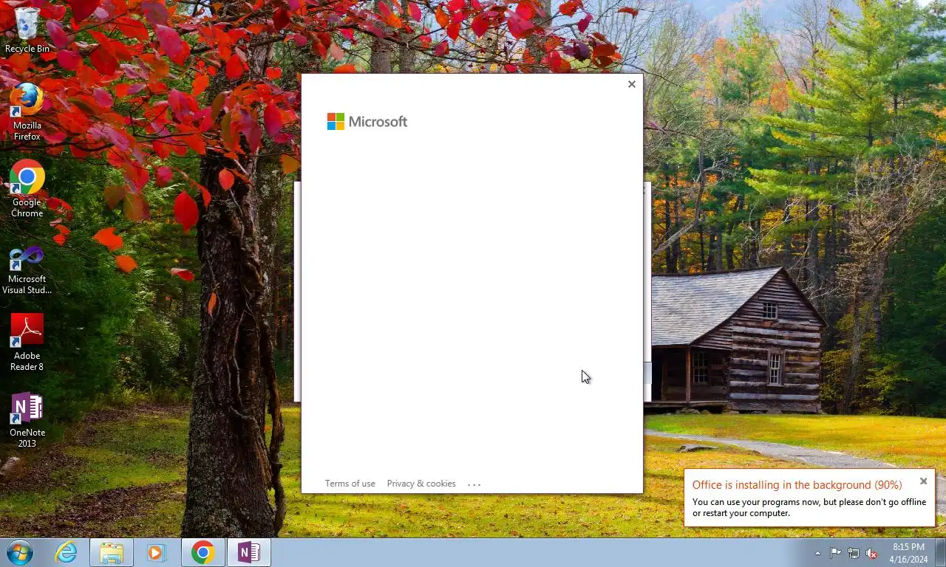Click the Office is installing (90%) heading
The height and width of the screenshot is (567, 946).
click(797, 485)
